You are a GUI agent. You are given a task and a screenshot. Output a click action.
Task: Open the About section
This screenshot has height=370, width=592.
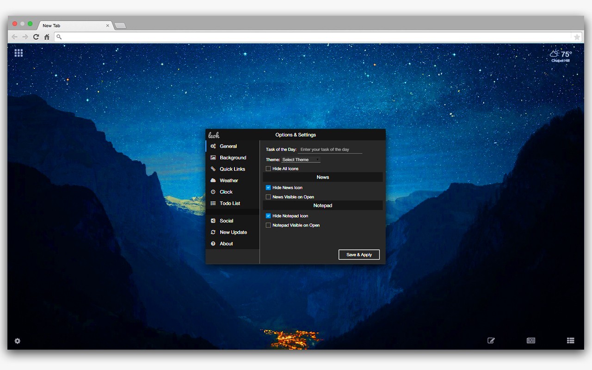pyautogui.click(x=226, y=244)
